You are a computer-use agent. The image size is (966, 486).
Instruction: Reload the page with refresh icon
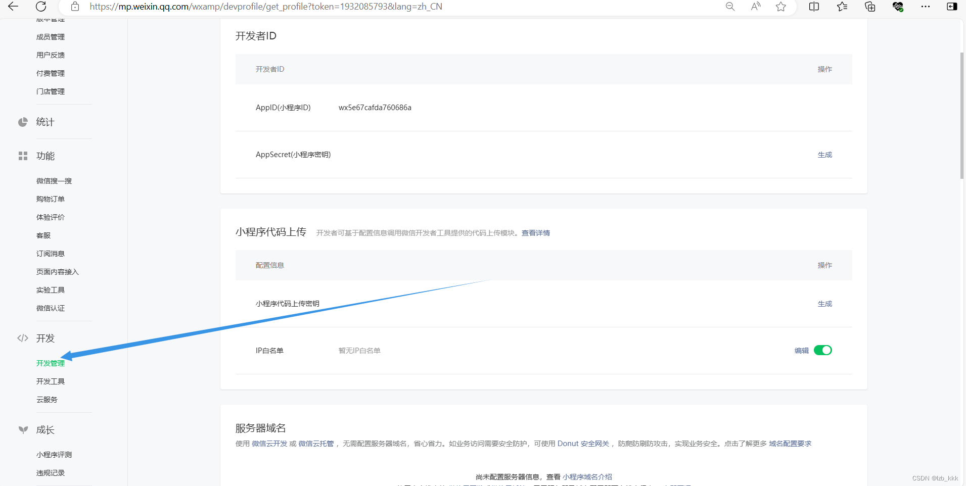(41, 7)
